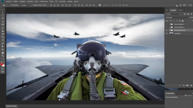This screenshot has height=108, width=193.
Task: Open the Passagem blend mode dropdown
Action: pos(177,17)
